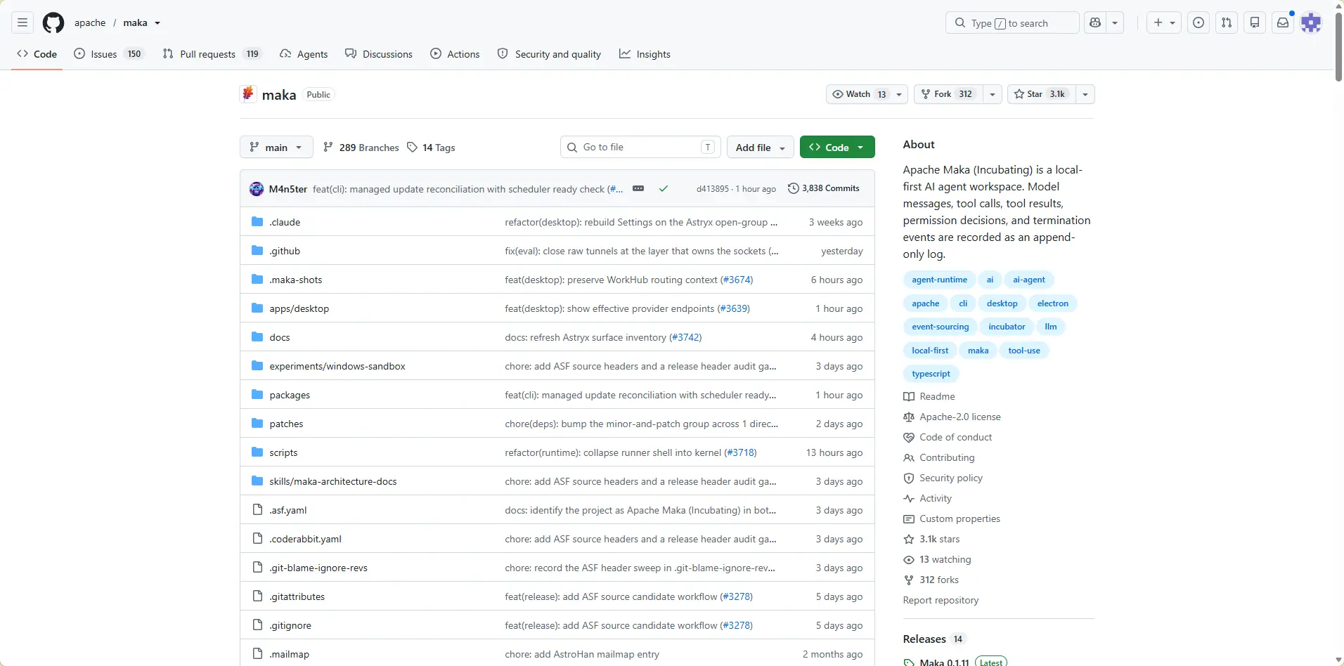Click the electron topic tag
Viewport: 1344px width, 666px height.
[1052, 303]
